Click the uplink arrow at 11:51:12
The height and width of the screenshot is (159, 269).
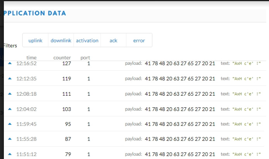coord(10,154)
